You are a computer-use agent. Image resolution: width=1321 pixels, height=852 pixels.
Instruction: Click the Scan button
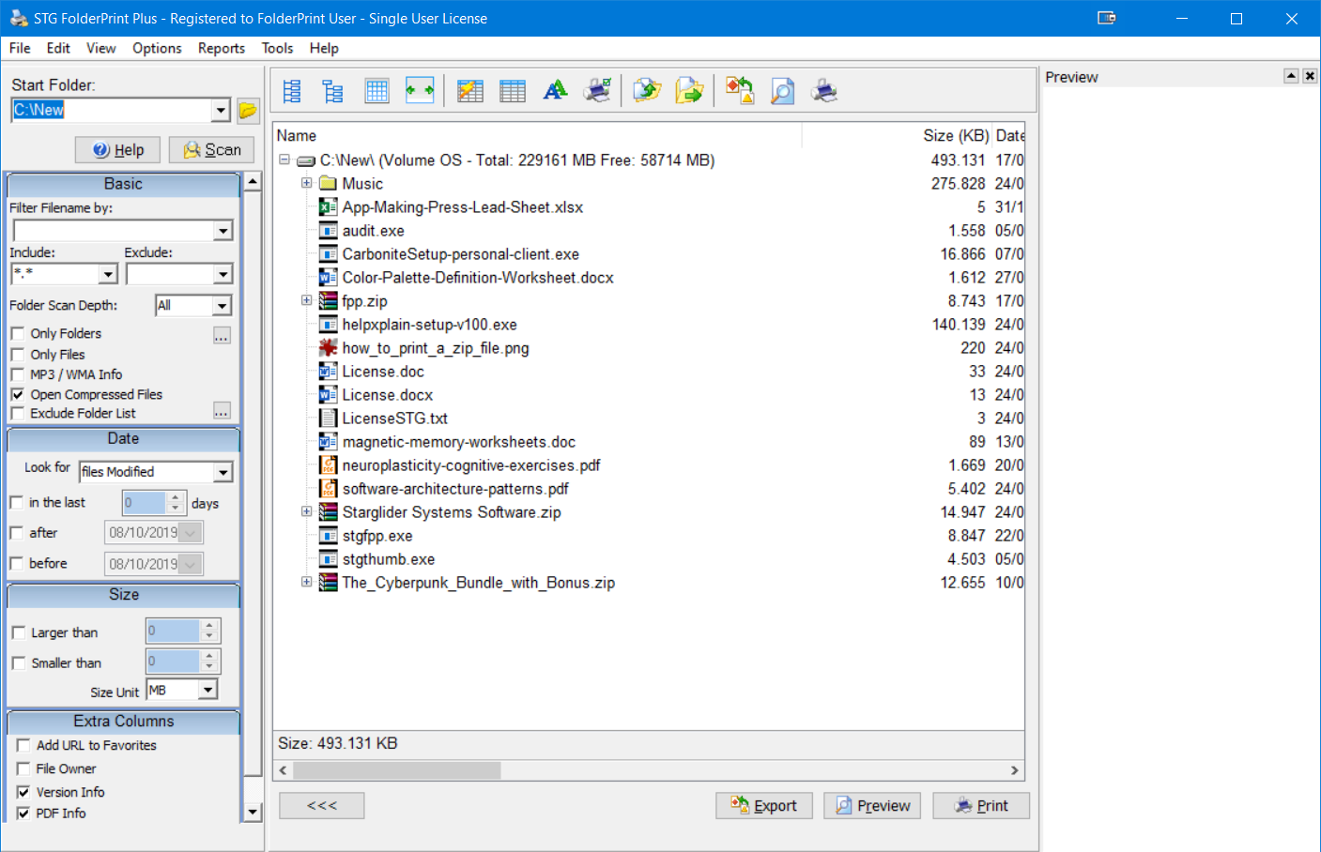211,150
